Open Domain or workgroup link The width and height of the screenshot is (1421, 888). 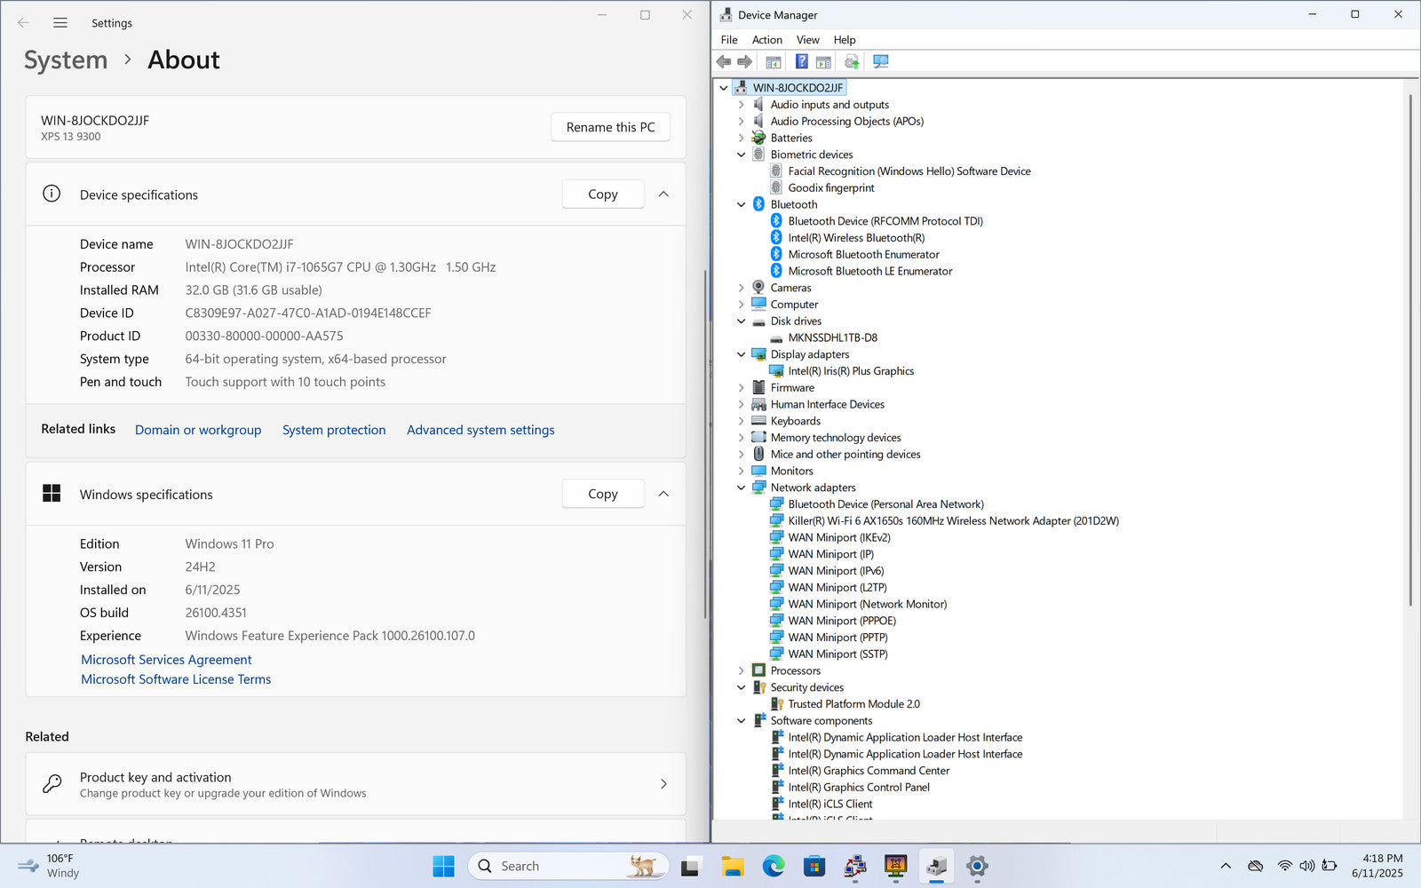[198, 430]
